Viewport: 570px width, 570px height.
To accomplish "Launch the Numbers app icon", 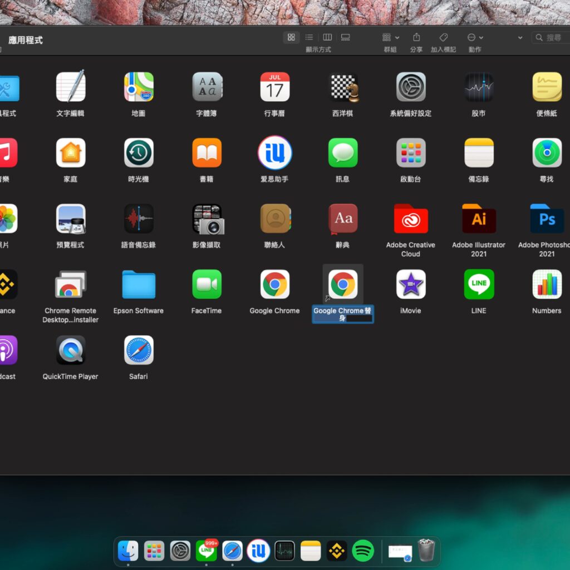I will [547, 284].
